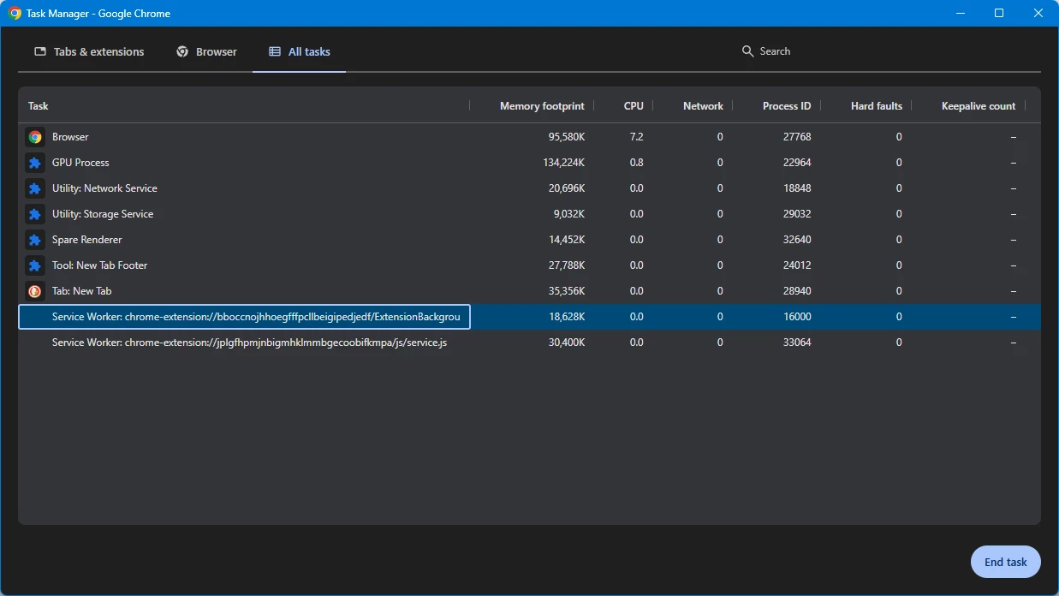The width and height of the screenshot is (1059, 596).
Task: Click process ID 32640
Action: 797,240
